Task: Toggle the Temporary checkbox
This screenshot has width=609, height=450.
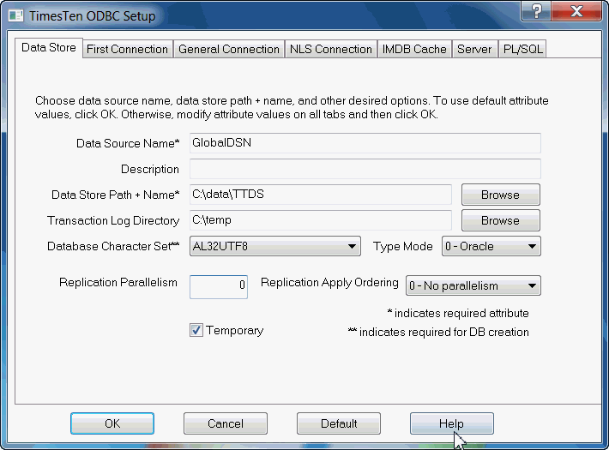Action: click(x=196, y=331)
